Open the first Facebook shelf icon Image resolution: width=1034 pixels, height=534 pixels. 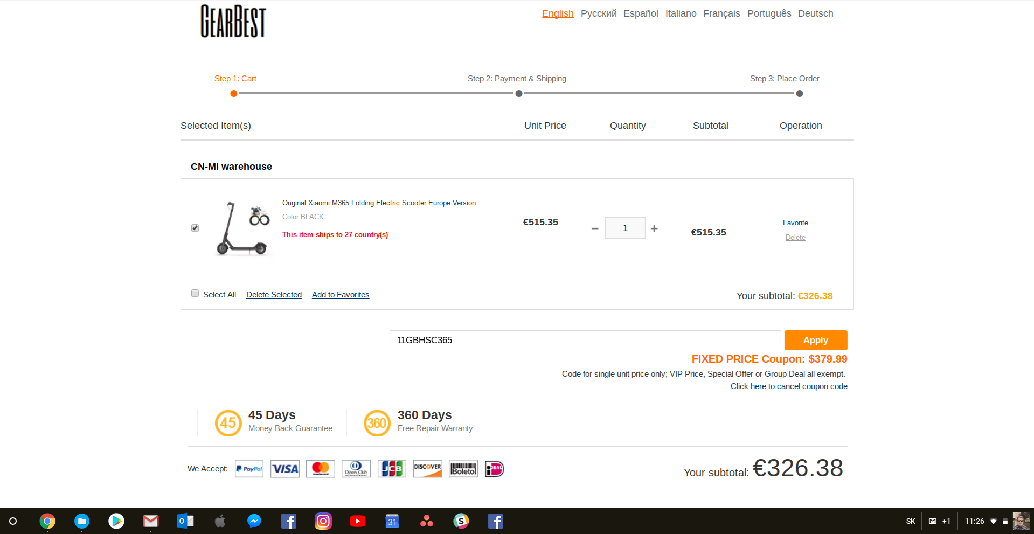click(289, 521)
